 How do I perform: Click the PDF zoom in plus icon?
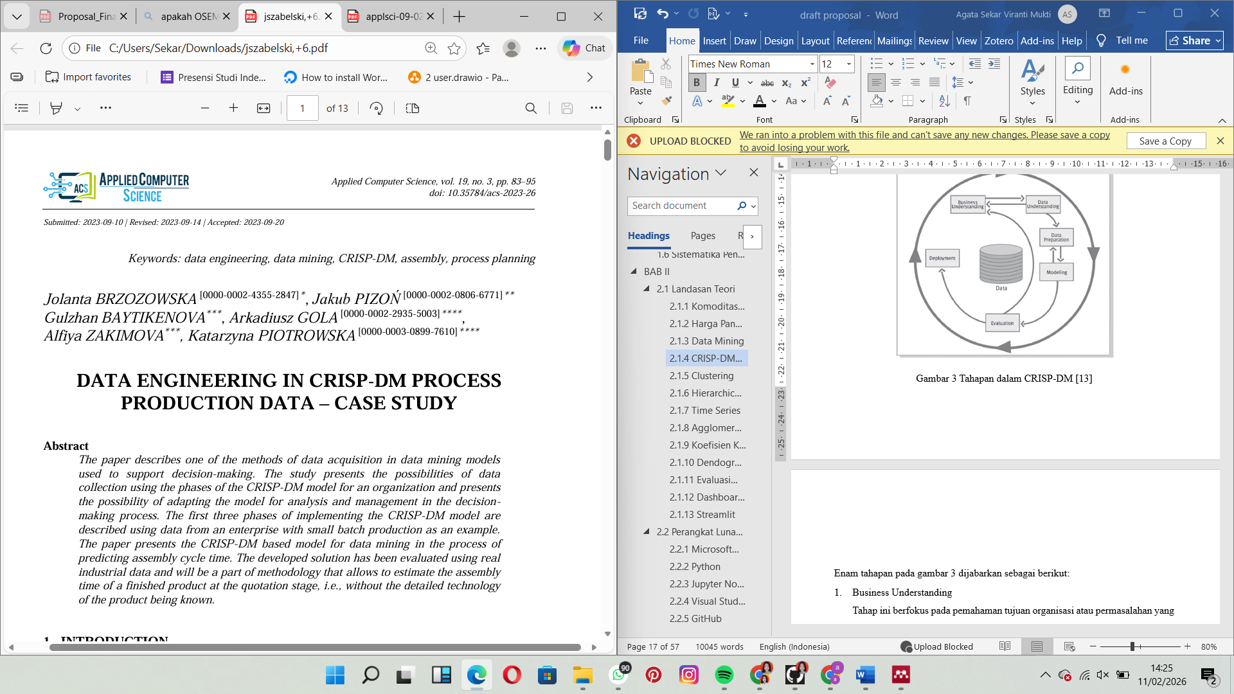click(233, 108)
